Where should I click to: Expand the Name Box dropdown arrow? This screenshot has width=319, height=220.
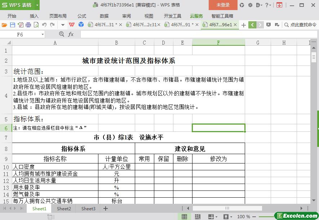(43, 34)
